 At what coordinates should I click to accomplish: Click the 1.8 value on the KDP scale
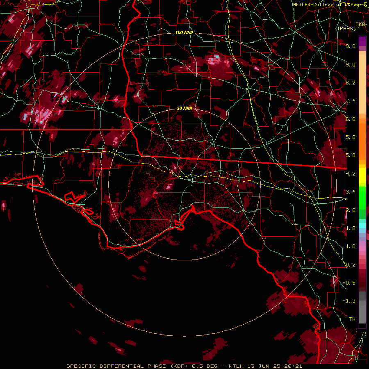point(351,228)
